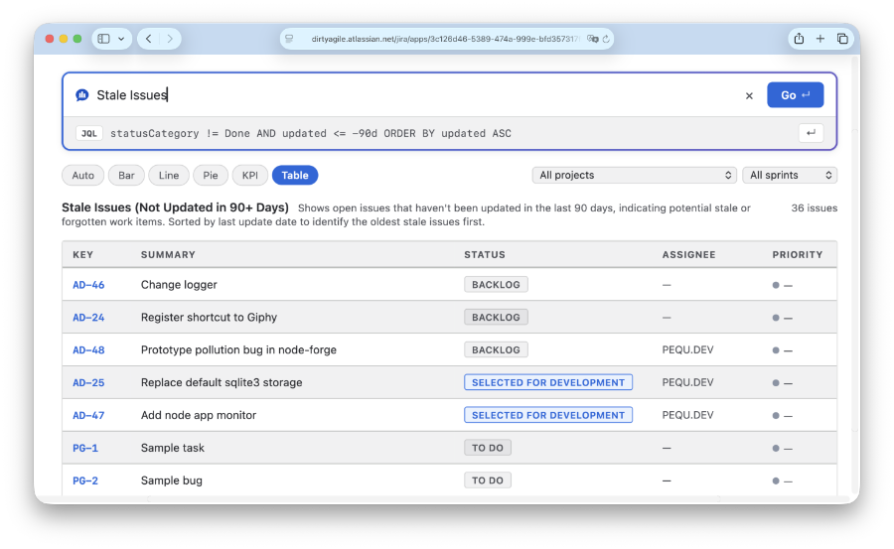
Task: Open the All sprints dropdown
Action: 790,175
